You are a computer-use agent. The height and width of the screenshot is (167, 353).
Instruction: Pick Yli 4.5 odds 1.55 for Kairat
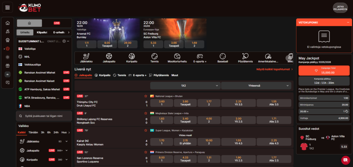239,142
